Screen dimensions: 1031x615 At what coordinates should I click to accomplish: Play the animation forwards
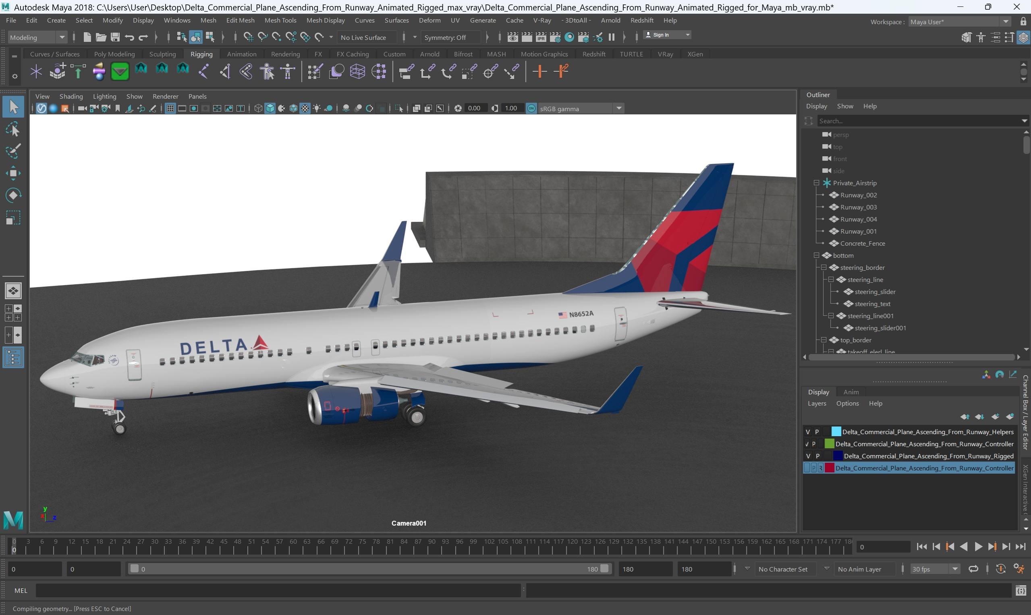(x=978, y=547)
